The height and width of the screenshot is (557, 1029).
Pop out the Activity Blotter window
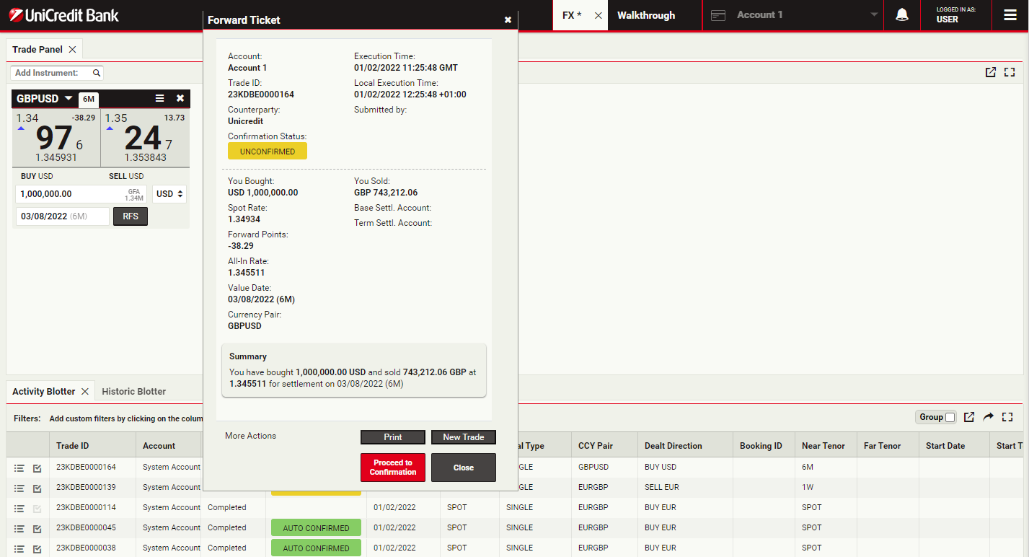[x=969, y=417]
